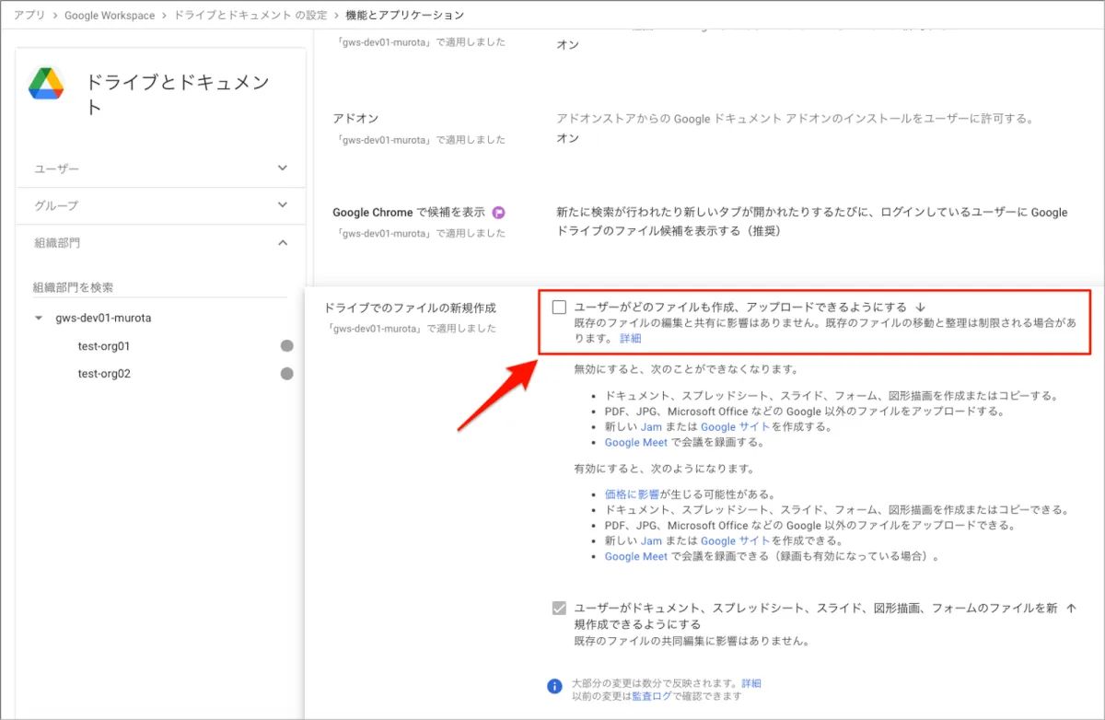Select the gws-dev01-murota organization
1105x720 pixels.
pos(103,319)
